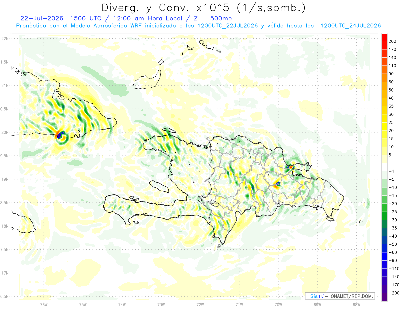Click the '1200UTC_24JUL2026' valid-until time

coord(351,26)
